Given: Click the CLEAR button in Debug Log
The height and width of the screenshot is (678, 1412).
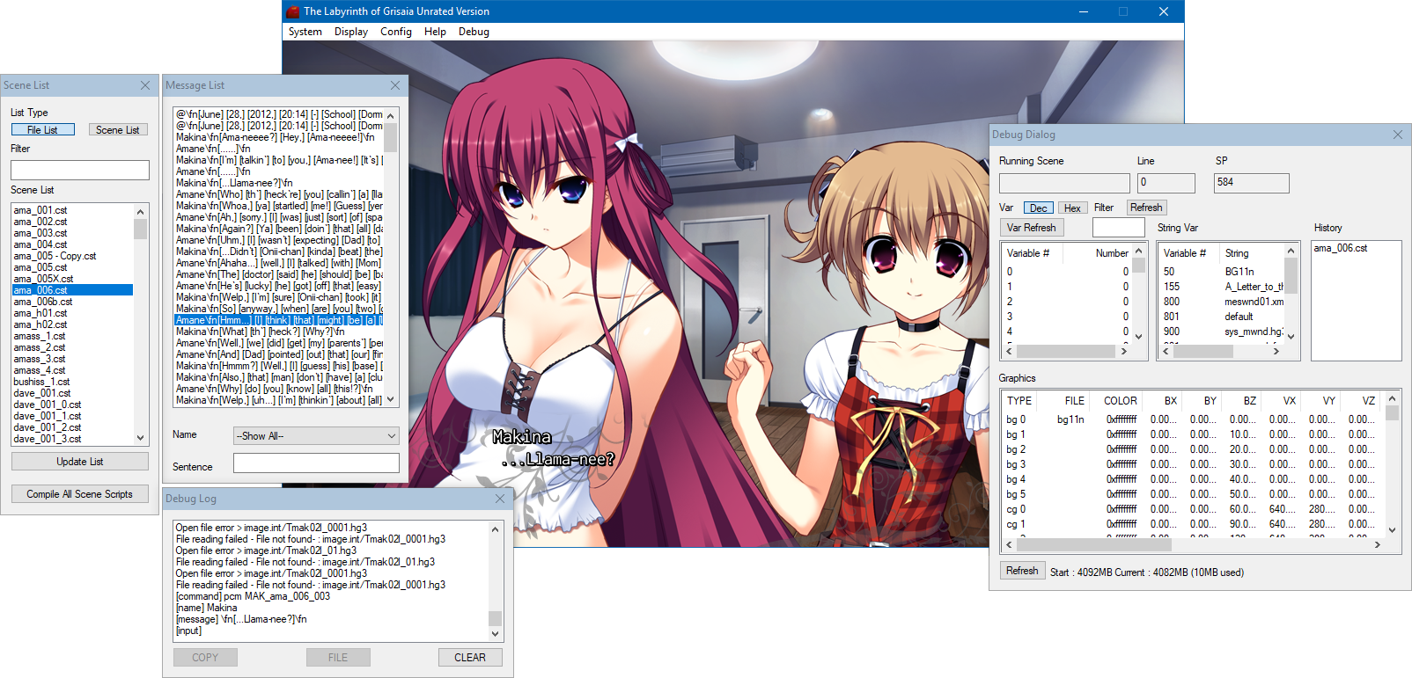Looking at the screenshot, I should (x=470, y=658).
